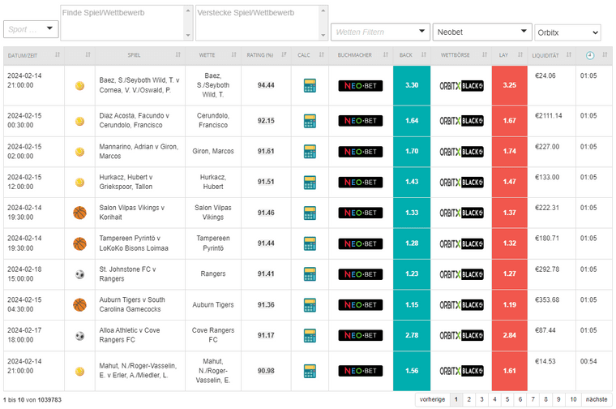This screenshot has height=409, width=616.
Task: Open calculator for Auburn Tigers bet
Action: click(310, 305)
